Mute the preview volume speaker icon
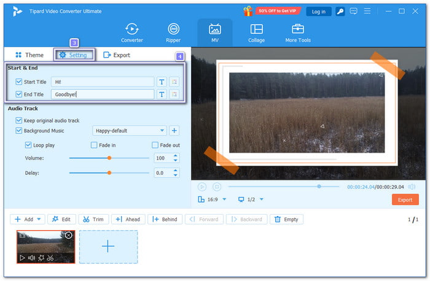Screen dimensions: 430x281 (x=412, y=187)
